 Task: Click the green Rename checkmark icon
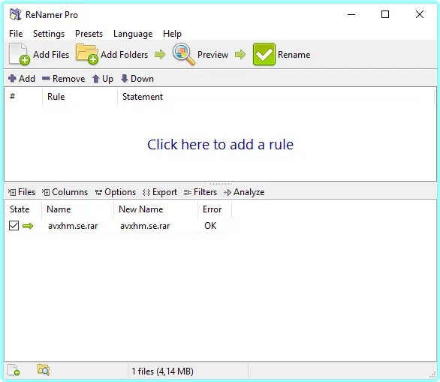(264, 54)
